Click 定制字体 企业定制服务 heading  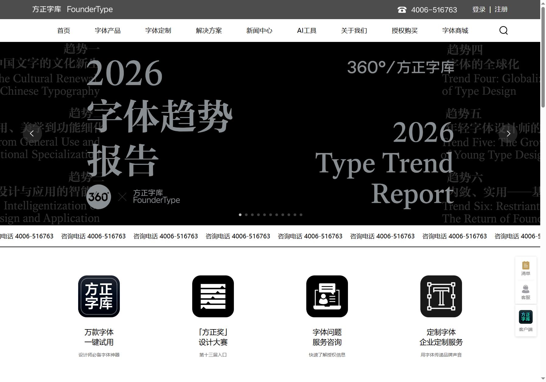pyautogui.click(x=441, y=337)
